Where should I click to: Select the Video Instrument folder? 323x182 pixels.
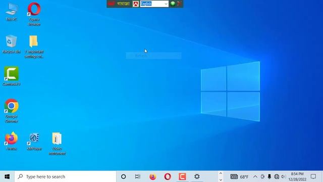pos(57,144)
